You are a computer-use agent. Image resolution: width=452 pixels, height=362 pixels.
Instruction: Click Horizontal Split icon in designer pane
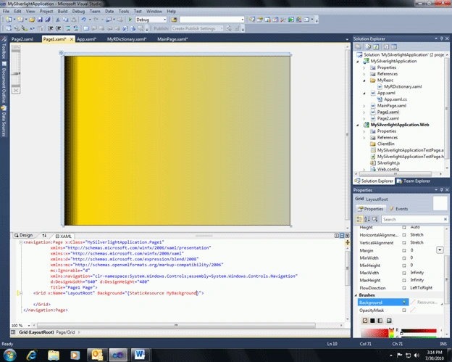[x=342, y=236]
